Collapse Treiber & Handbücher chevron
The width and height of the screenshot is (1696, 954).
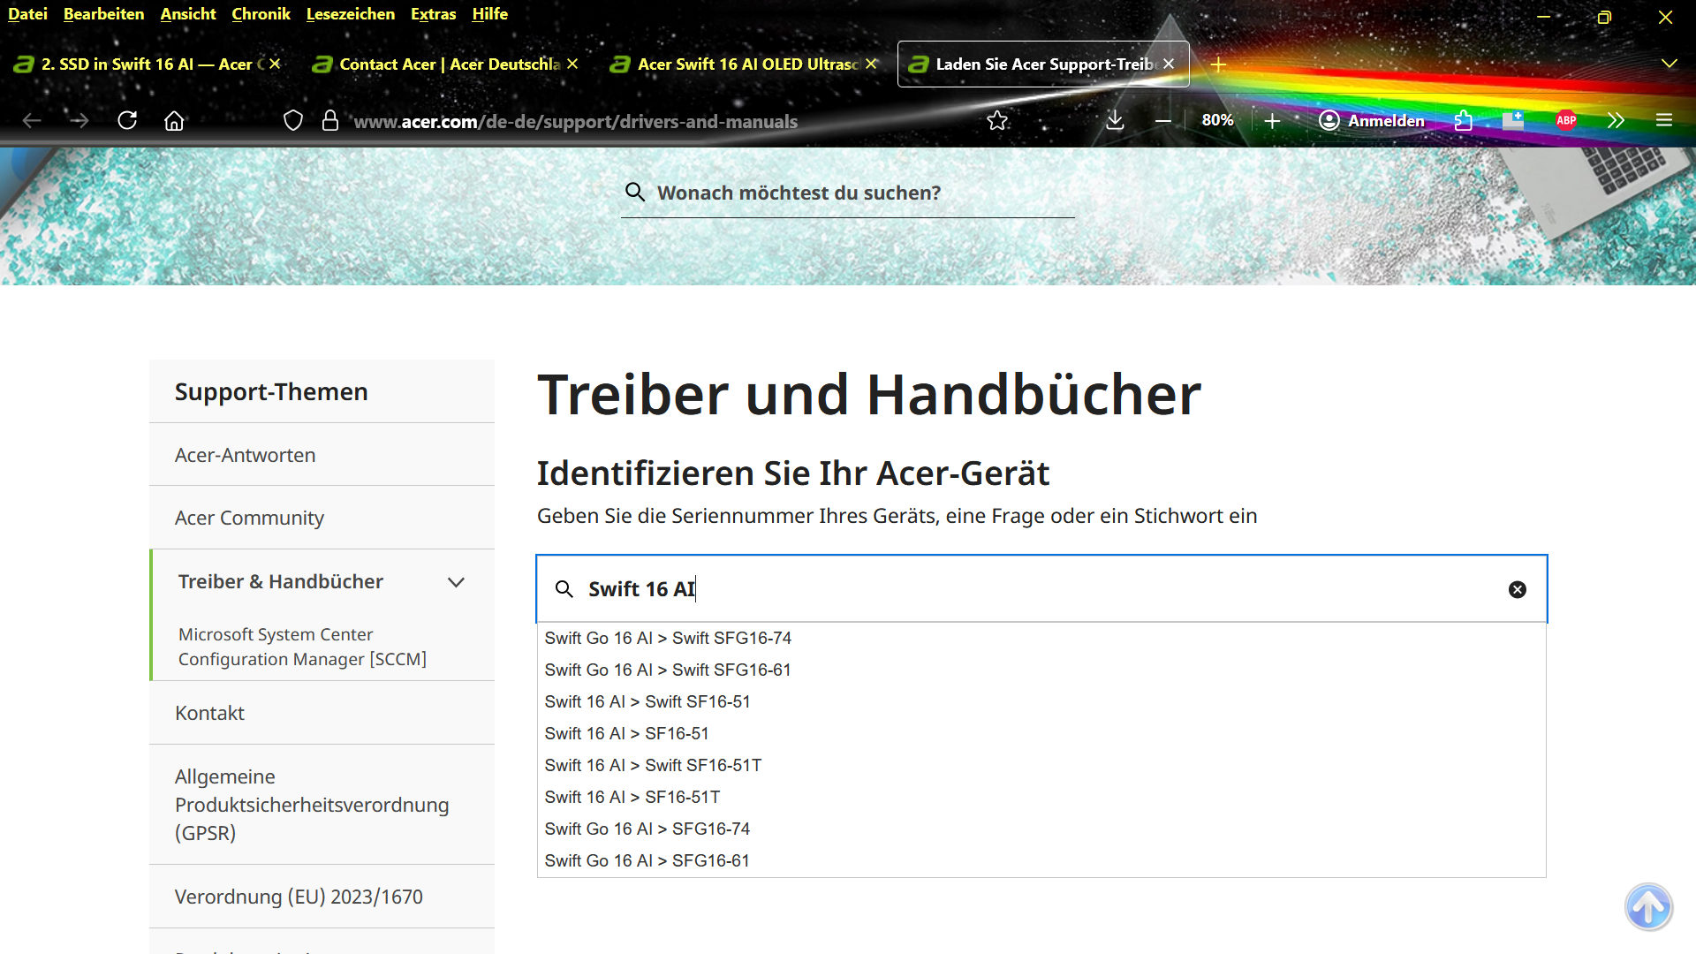[x=456, y=582]
